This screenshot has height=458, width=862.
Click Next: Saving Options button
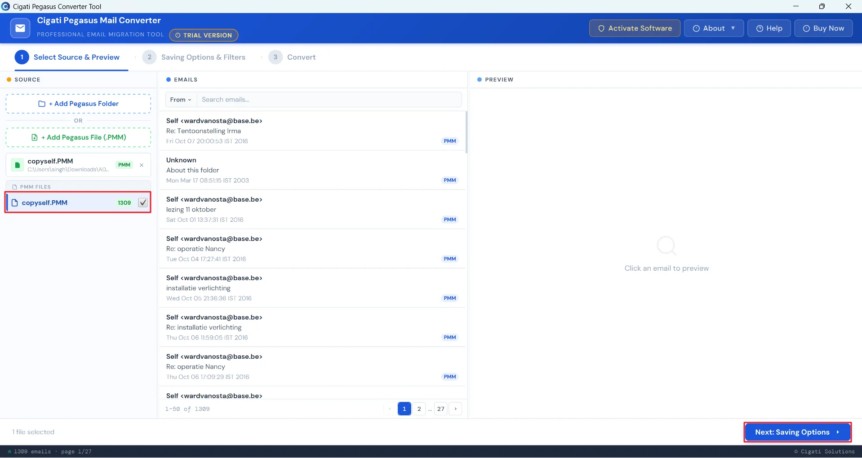click(x=798, y=432)
